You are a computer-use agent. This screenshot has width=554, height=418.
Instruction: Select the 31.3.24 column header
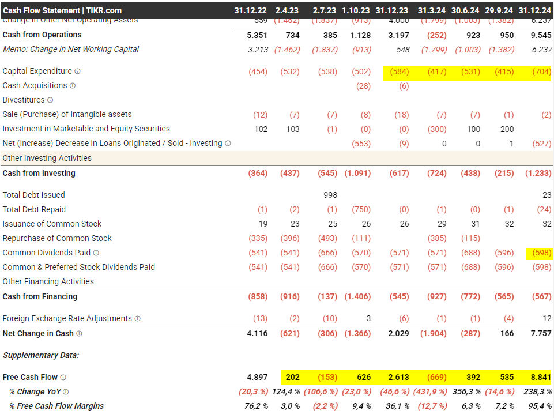pos(432,10)
